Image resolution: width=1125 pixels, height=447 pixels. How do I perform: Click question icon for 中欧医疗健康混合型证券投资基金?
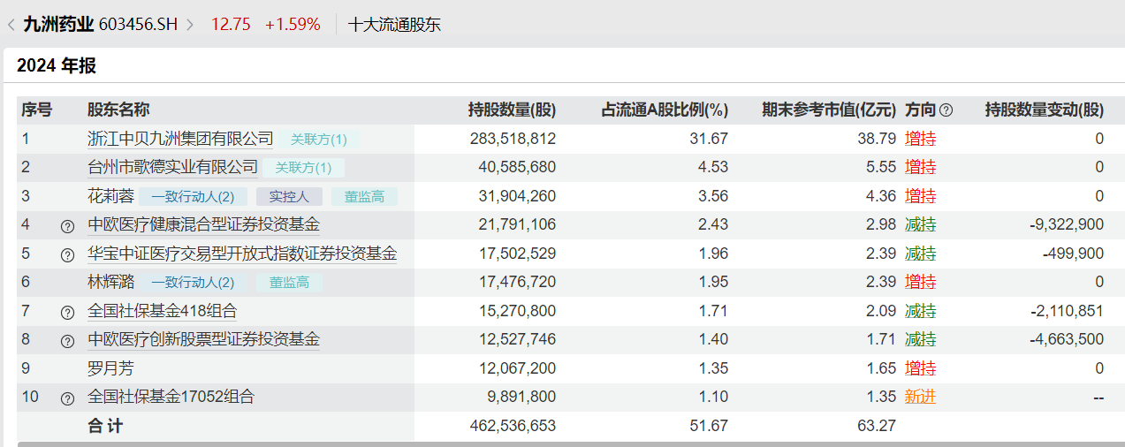click(x=67, y=226)
